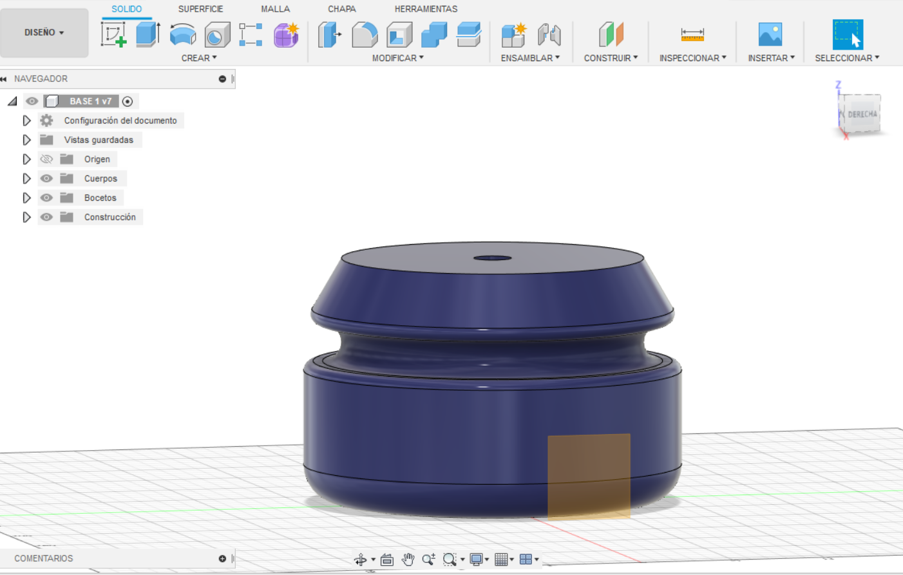Click the NAVEGADOR panel minus button
This screenshot has width=903, height=575.
(x=222, y=79)
